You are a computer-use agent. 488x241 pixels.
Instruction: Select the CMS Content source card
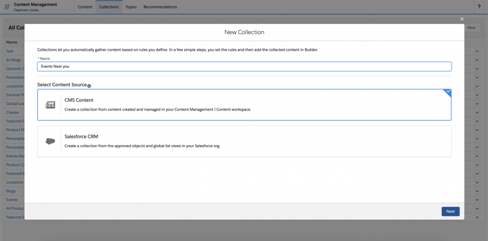pos(245,105)
